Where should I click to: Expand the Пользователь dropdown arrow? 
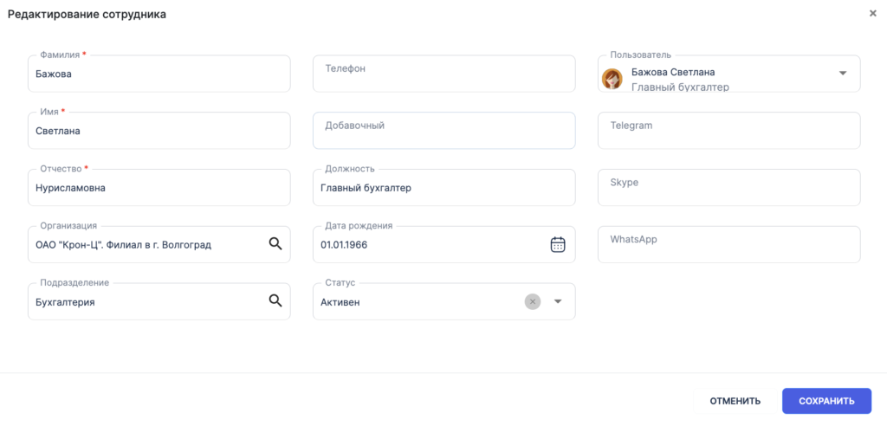tap(842, 73)
